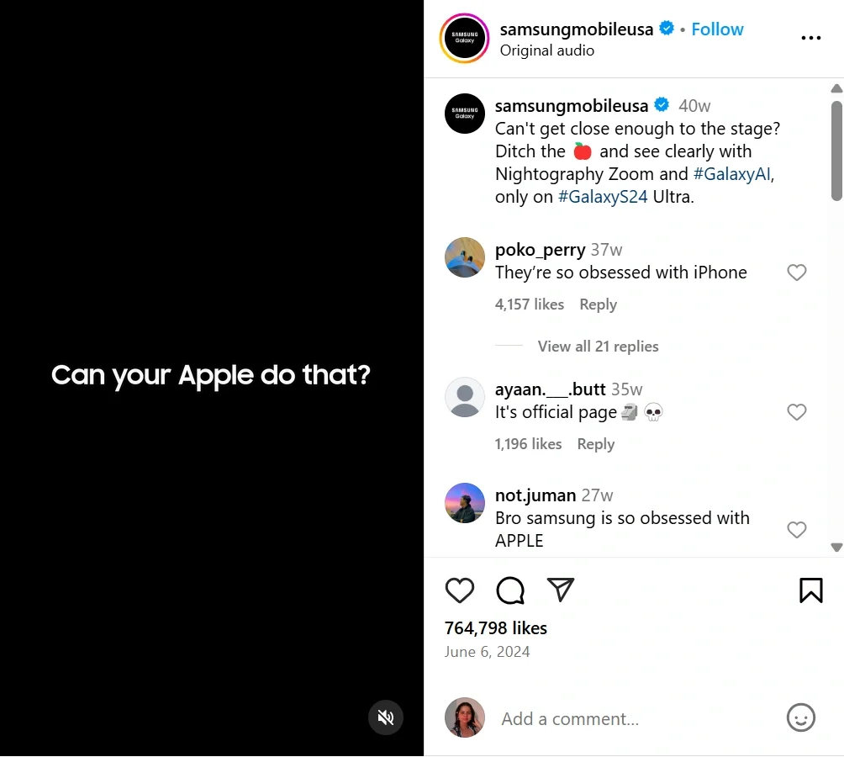Unmute the video sound
Viewport: 844px width, 757px height.
[386, 717]
